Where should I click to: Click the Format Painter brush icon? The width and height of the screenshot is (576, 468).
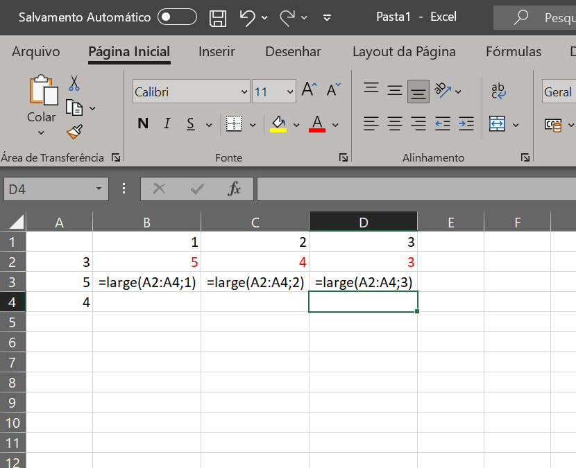[x=74, y=132]
